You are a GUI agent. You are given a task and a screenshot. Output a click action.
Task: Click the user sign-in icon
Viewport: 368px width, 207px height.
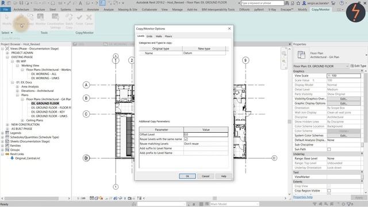304,3
